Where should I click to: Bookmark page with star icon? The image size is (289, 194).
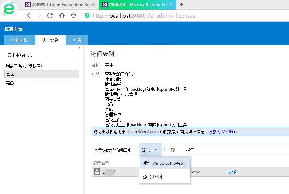[73, 15]
